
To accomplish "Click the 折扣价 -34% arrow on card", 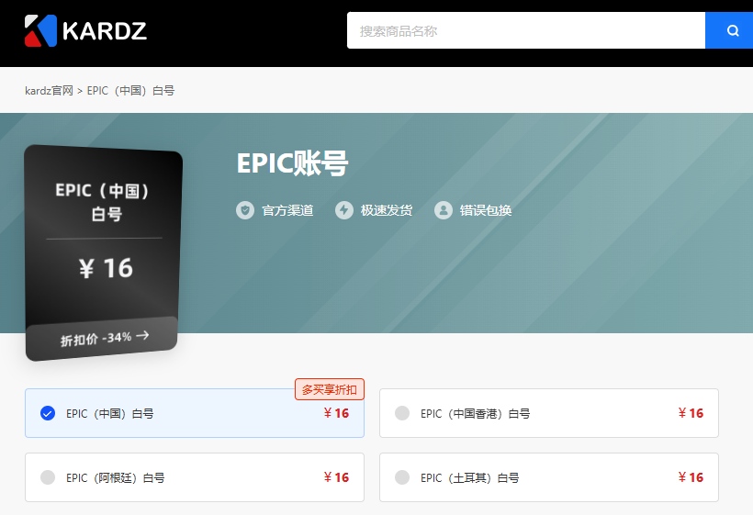I will (142, 335).
